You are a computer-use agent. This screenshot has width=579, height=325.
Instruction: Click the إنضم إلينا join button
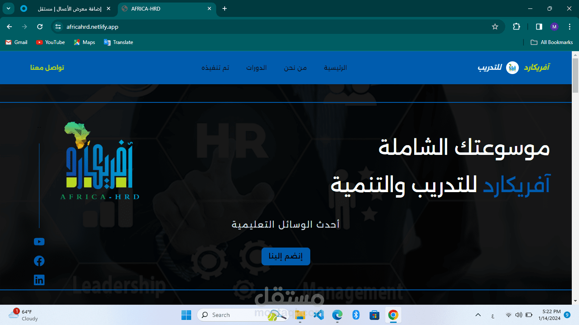click(x=286, y=256)
